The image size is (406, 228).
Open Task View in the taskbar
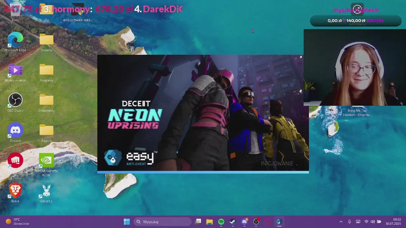click(198, 222)
